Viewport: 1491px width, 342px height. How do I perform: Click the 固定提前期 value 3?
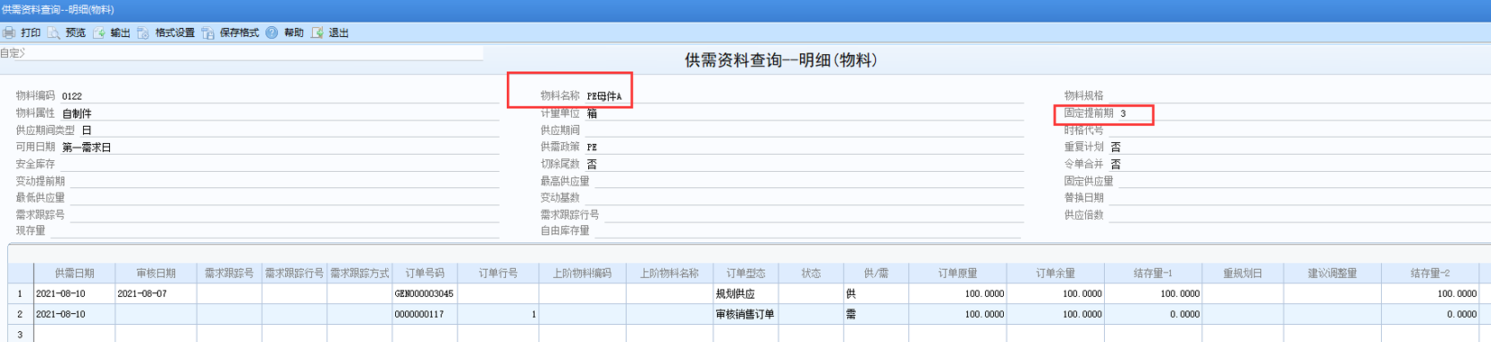[x=1123, y=113]
